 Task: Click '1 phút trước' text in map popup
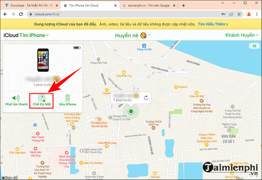pyautogui.click(x=123, y=100)
